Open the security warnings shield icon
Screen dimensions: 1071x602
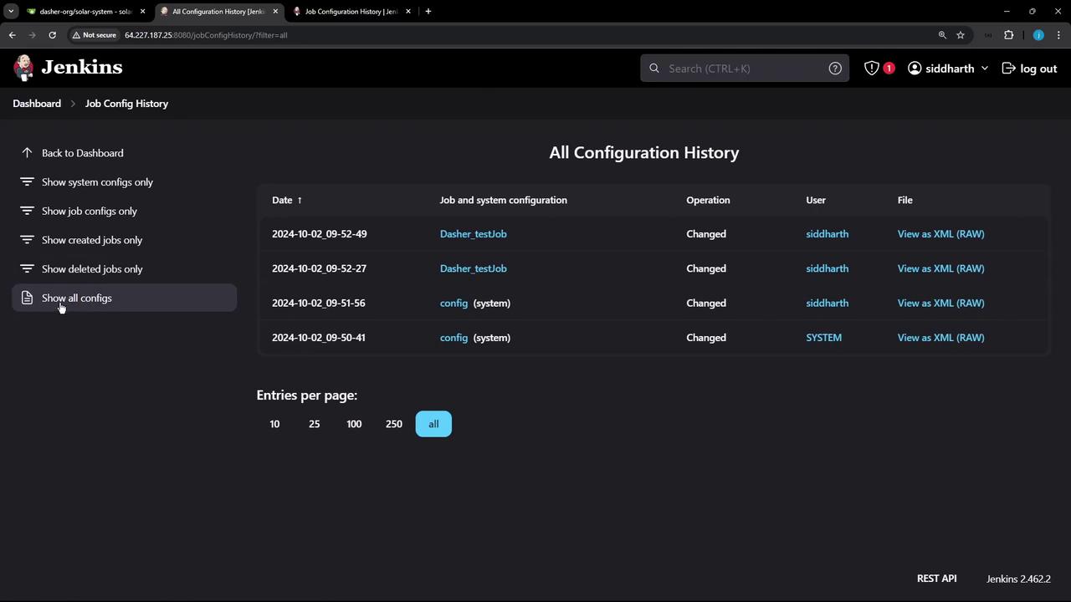[871, 69]
